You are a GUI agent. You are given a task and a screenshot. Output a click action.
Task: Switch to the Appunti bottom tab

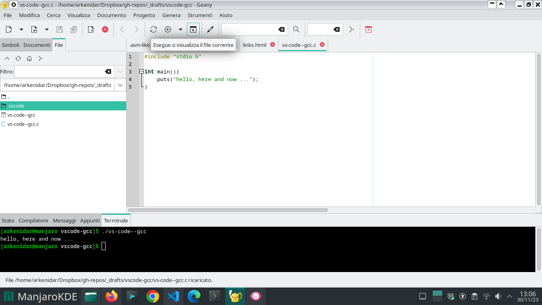90,220
